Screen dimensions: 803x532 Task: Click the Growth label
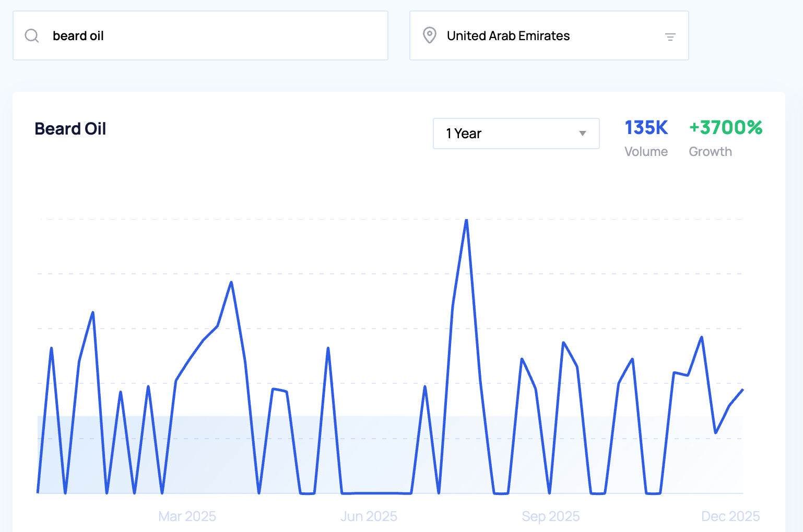(x=710, y=152)
